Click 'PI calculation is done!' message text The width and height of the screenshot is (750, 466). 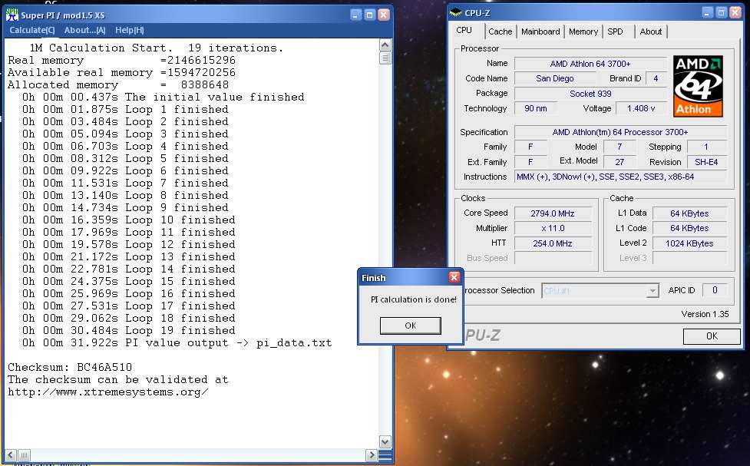(x=414, y=299)
